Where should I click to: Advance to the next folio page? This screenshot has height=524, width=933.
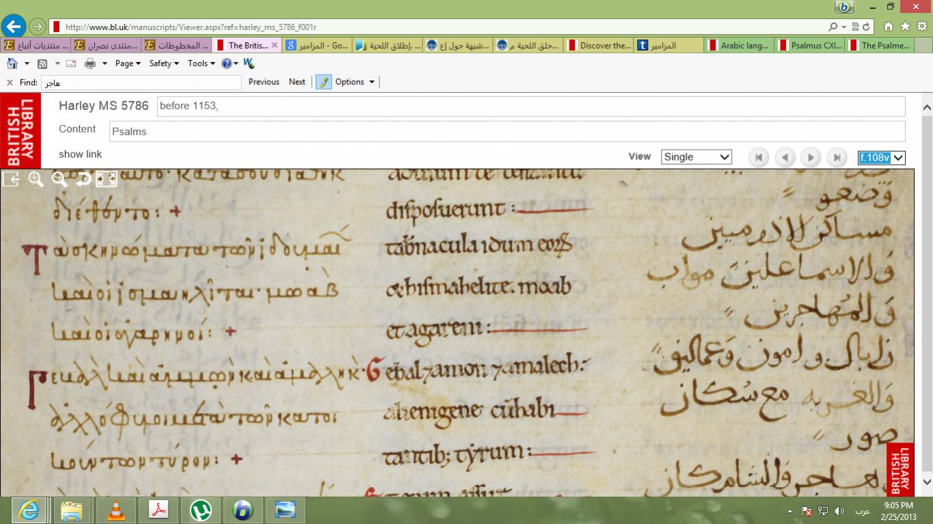(811, 157)
